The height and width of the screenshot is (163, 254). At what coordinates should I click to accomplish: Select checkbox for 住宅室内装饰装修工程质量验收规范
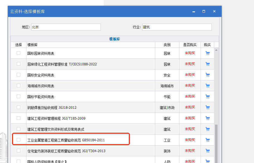tap(19, 150)
